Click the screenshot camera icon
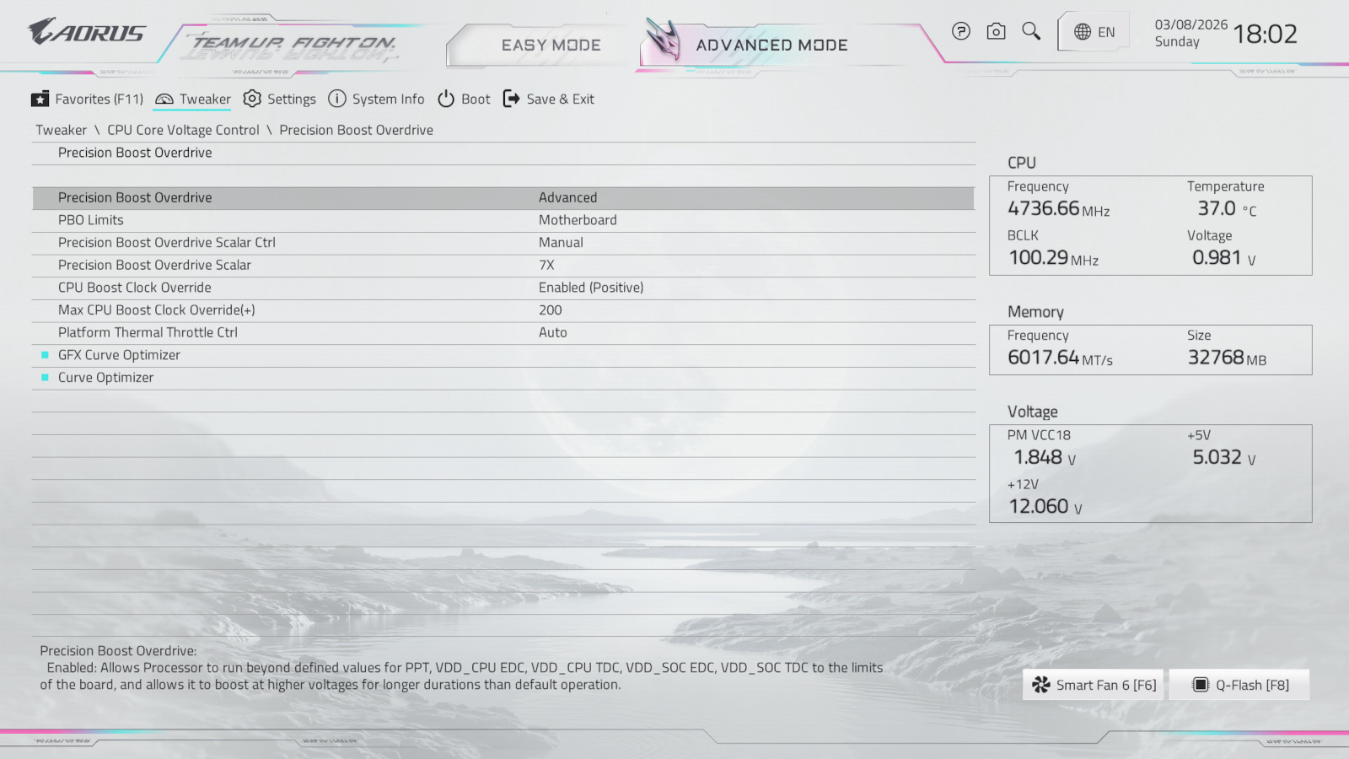Viewport: 1349px width, 759px height. pos(996,31)
